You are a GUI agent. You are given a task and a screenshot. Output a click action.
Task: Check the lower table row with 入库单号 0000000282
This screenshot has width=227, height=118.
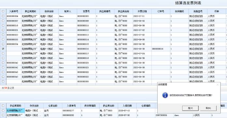coord(3,115)
